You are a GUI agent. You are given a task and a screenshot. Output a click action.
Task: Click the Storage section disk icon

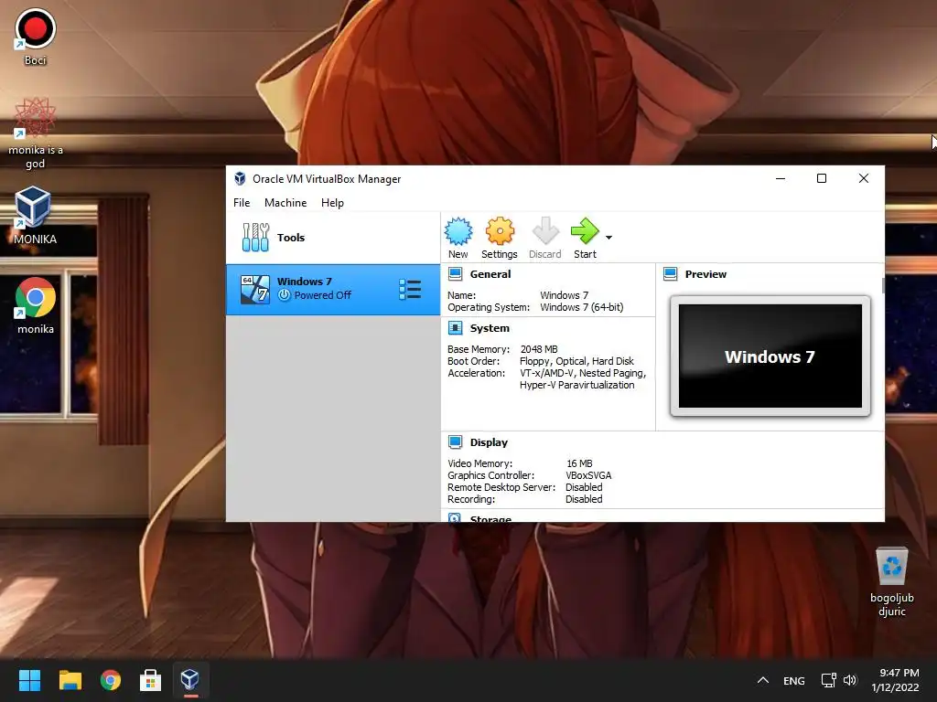455,517
